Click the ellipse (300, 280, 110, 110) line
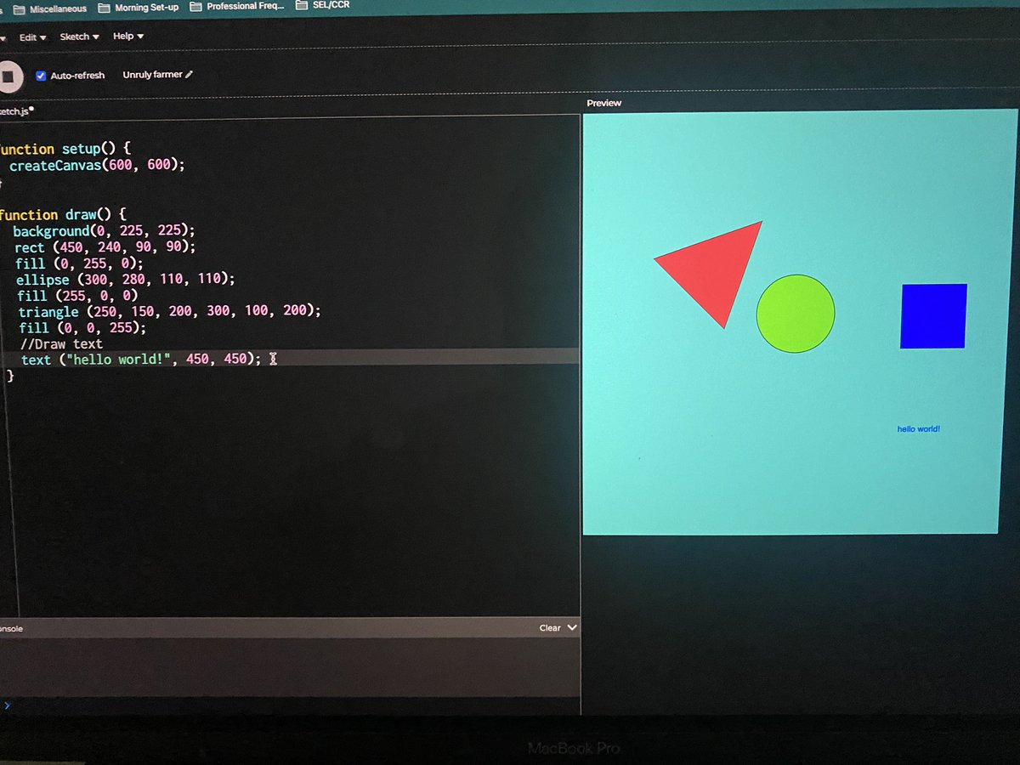Screen dimensions: 1020x765 (125, 279)
